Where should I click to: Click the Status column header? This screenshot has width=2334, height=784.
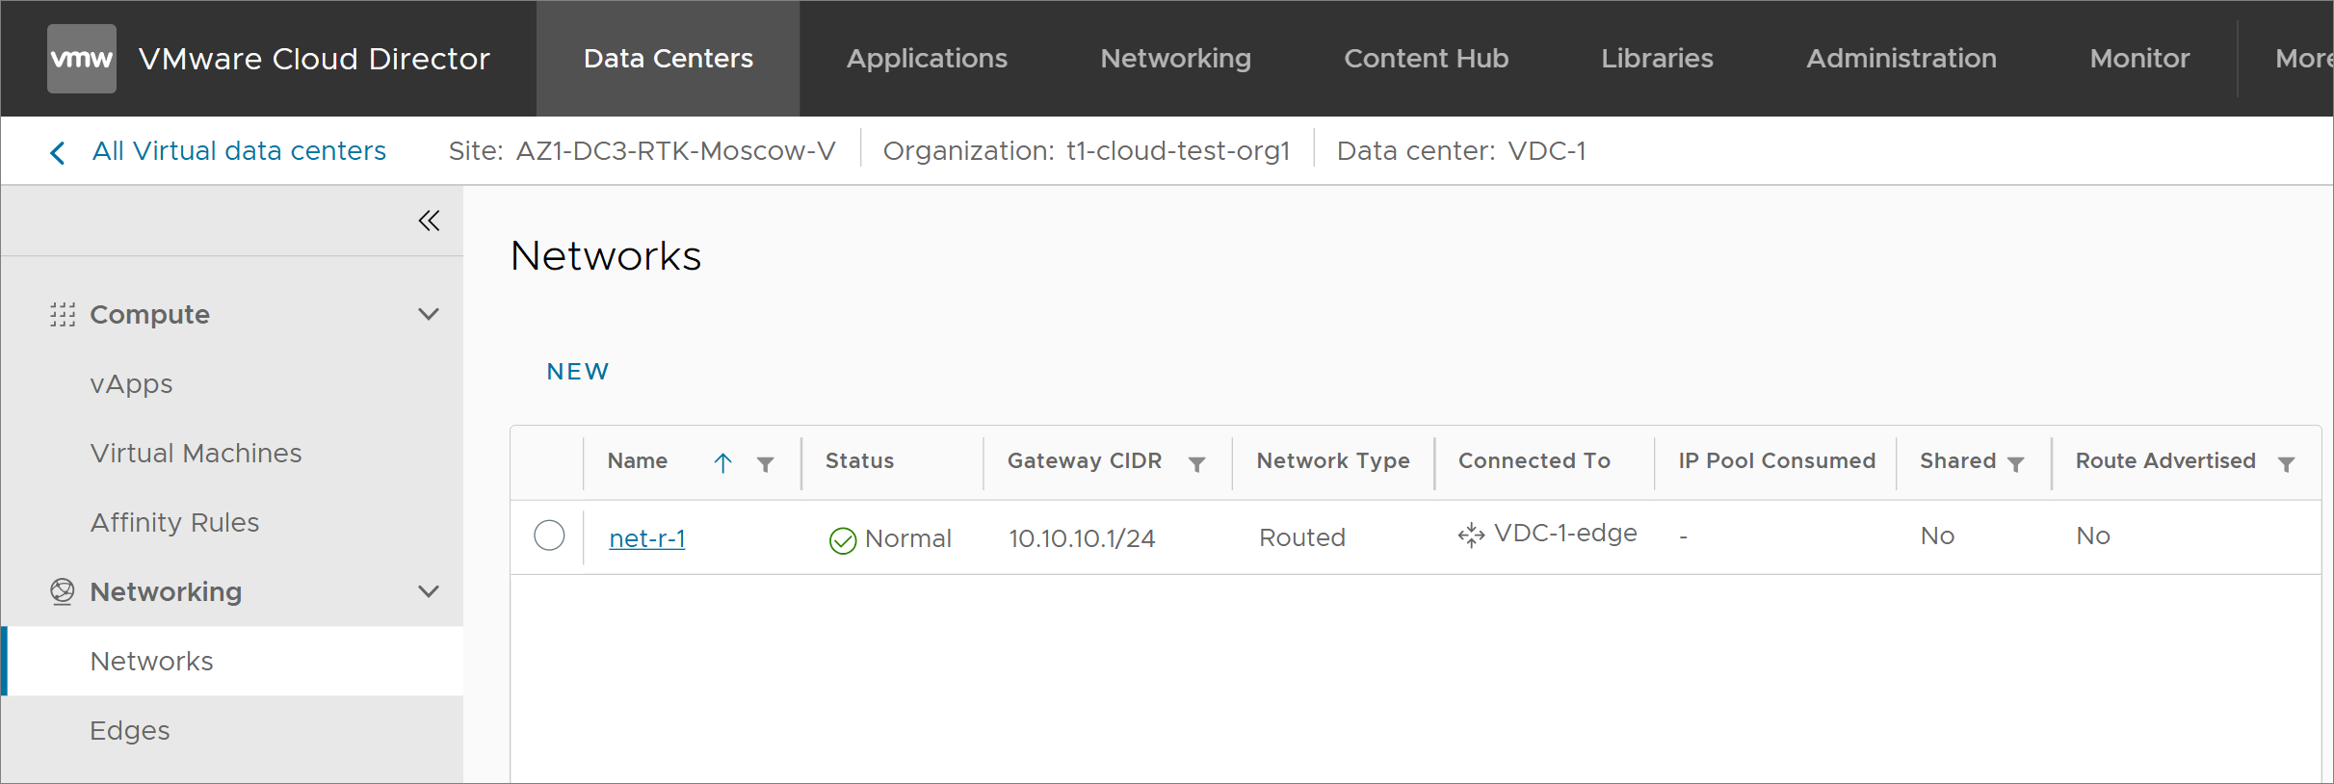[859, 461]
